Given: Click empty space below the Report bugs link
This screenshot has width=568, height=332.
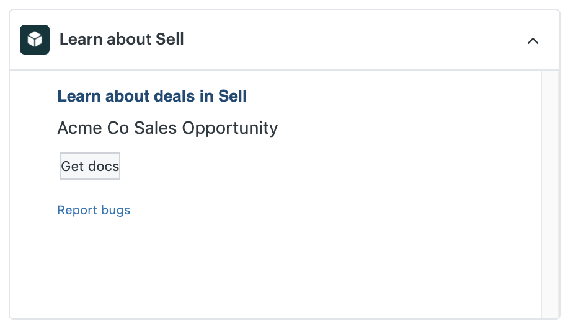Looking at the screenshot, I should [275, 268].
